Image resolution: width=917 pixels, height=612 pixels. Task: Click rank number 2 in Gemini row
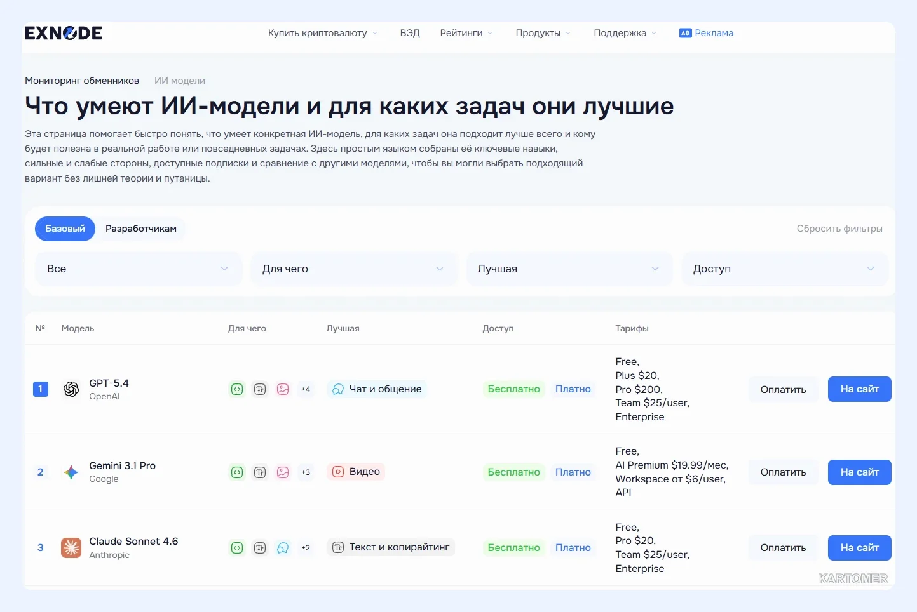point(40,472)
